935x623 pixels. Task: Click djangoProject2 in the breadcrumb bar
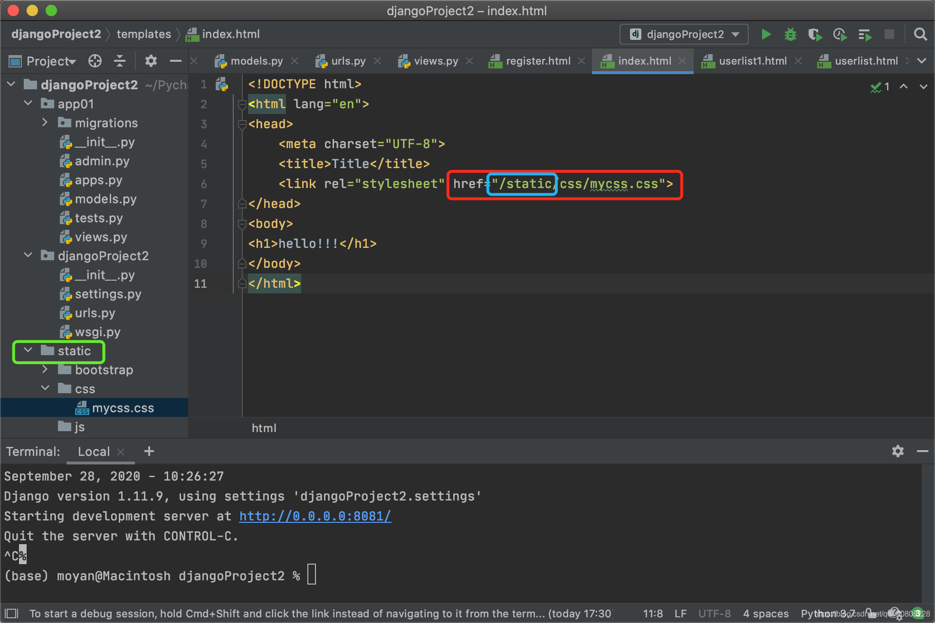[56, 34]
